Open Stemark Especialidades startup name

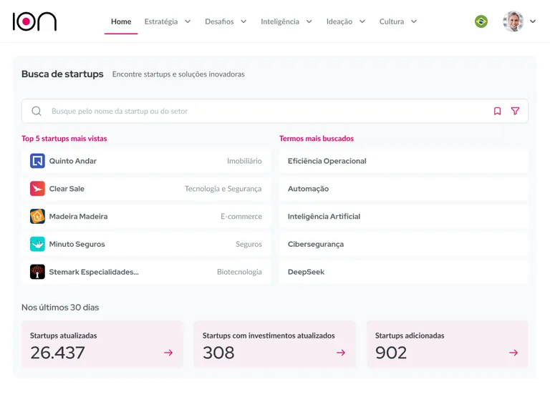(x=94, y=272)
